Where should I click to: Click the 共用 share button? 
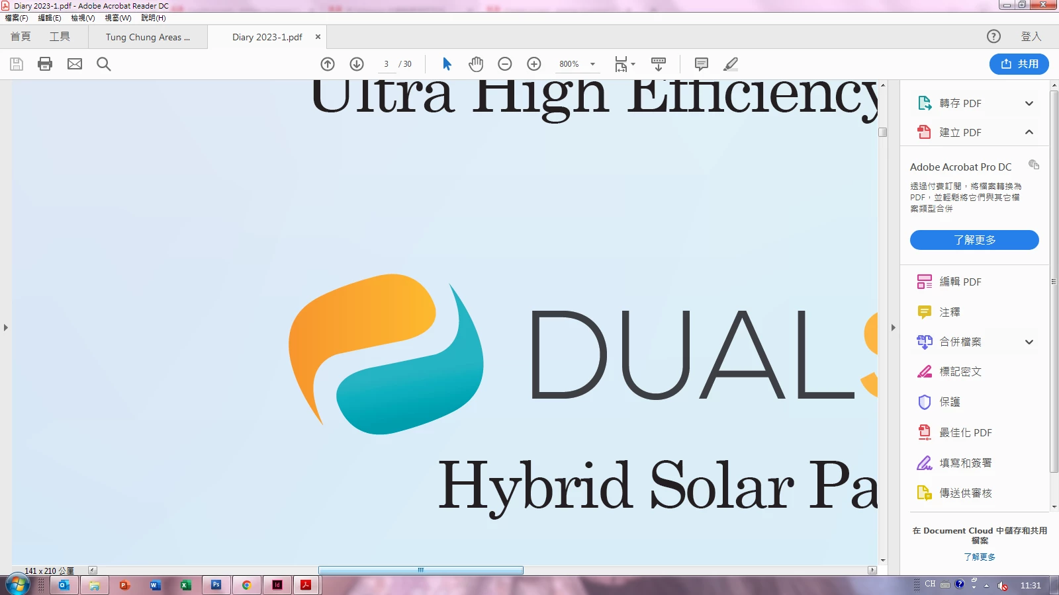[x=1019, y=64]
